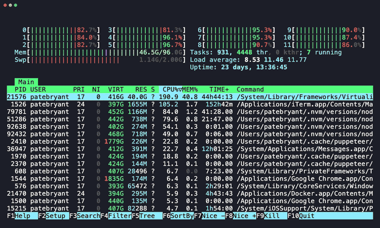Click CPU core 5 usage meter at 96.7%
Viewport: 380px width, 228px height.
coord(147,45)
